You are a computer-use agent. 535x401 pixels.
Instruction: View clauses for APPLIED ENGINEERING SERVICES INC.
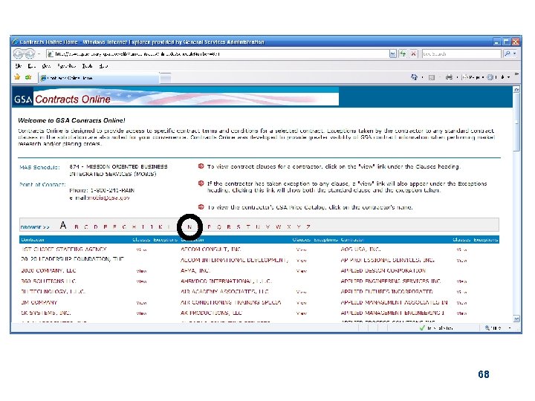click(461, 281)
